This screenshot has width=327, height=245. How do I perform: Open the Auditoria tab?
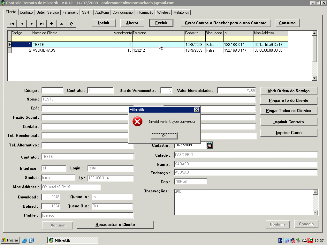(102, 12)
